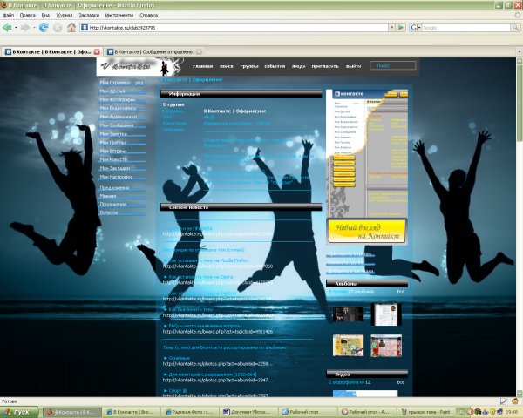The height and width of the screenshot is (418, 523).
Task: Open 'Мои Аудиозаписи' in the left sidebar
Action: (119, 117)
